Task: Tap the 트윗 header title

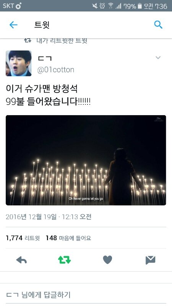Action: coord(42,25)
